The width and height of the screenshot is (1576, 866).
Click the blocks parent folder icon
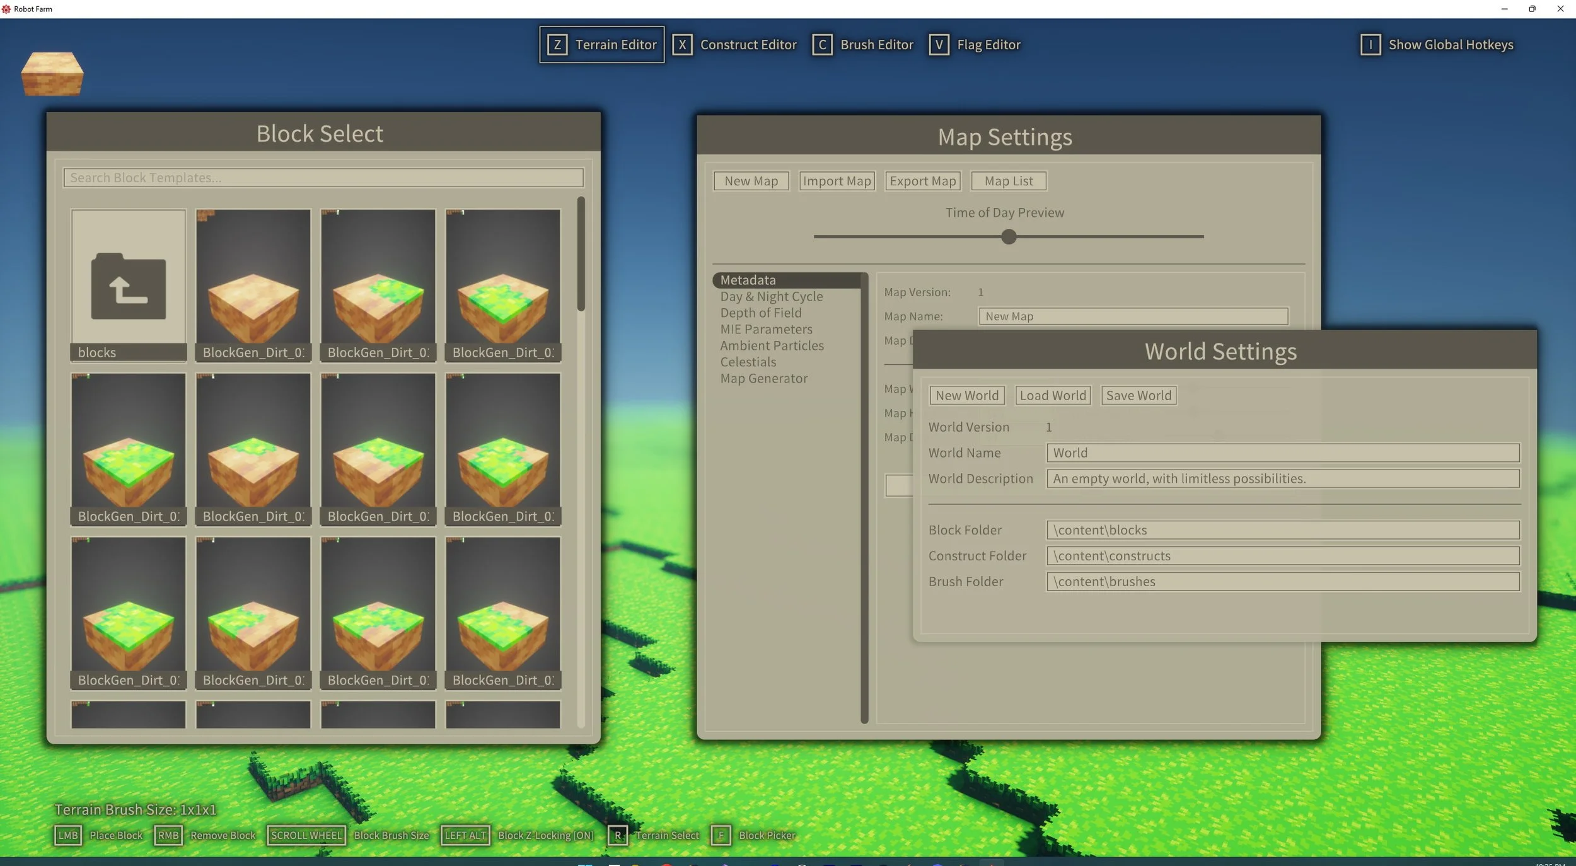(x=128, y=286)
